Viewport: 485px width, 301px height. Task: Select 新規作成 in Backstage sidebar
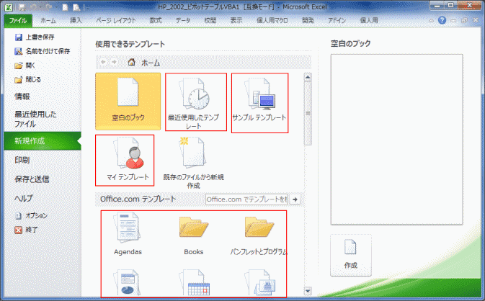click(43, 141)
